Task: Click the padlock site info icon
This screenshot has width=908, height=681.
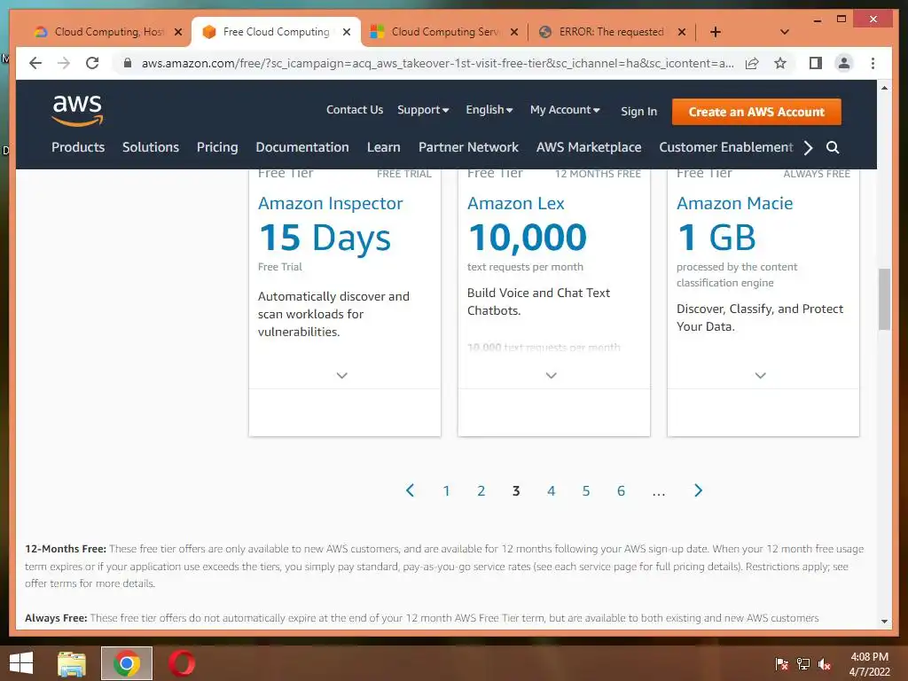Action: [x=128, y=63]
